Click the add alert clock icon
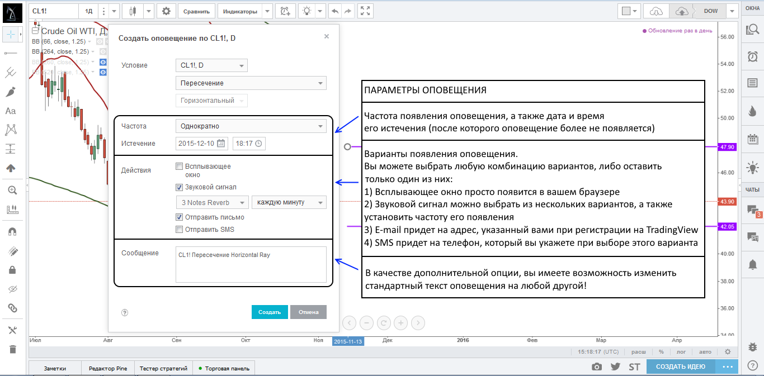The height and width of the screenshot is (376, 764). [x=285, y=11]
